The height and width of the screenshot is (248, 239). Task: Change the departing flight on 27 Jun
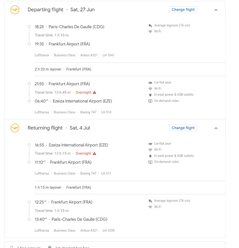tap(183, 10)
